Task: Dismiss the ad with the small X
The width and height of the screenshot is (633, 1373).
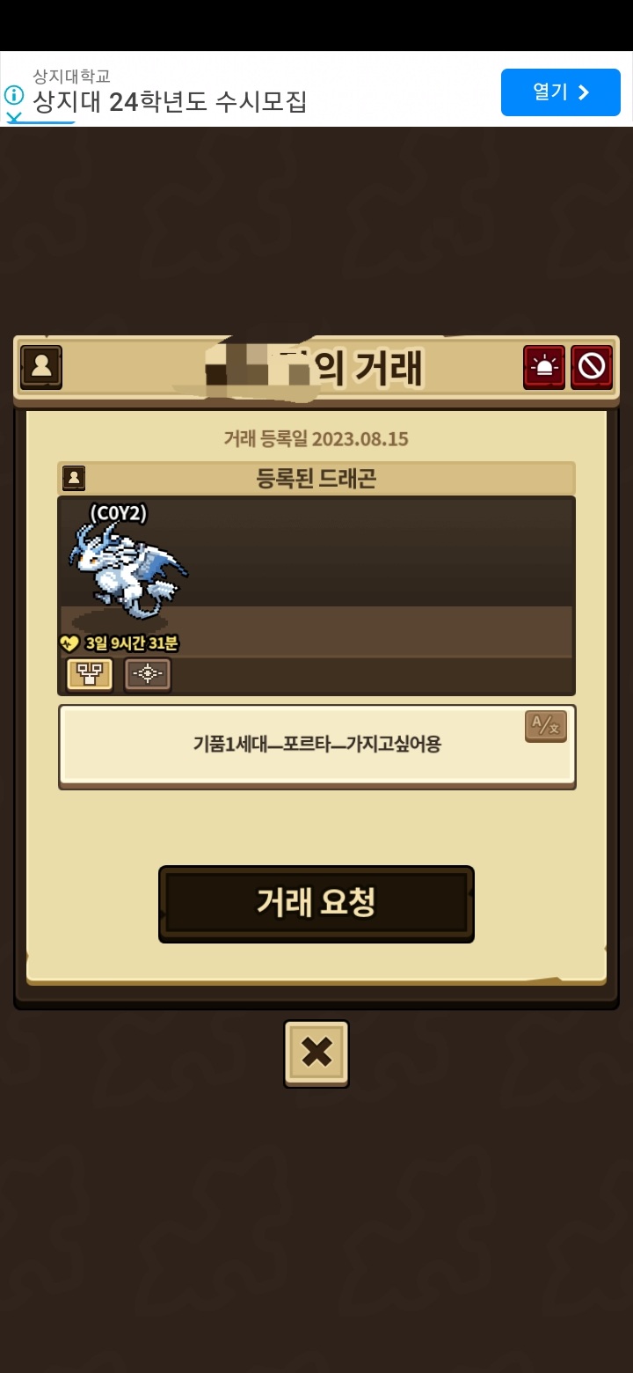Action: pyautogui.click(x=14, y=117)
